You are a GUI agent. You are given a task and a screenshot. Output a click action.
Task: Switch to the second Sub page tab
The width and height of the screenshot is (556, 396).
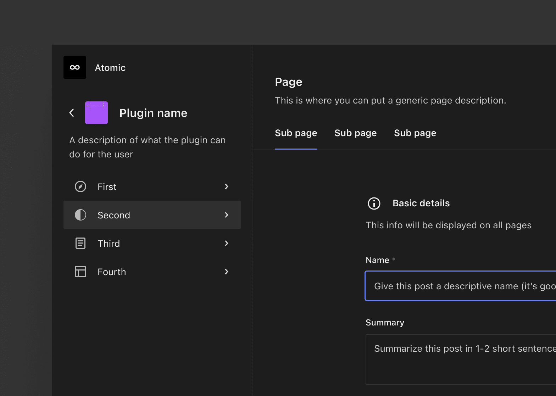356,133
